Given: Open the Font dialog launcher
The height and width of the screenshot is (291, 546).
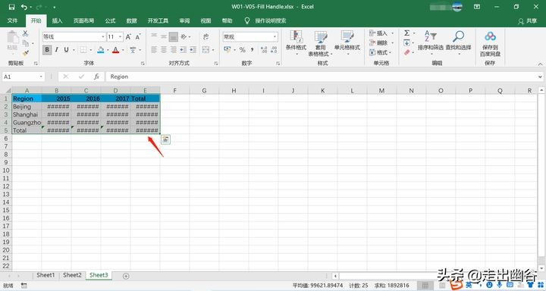Looking at the screenshot, I should pos(143,64).
